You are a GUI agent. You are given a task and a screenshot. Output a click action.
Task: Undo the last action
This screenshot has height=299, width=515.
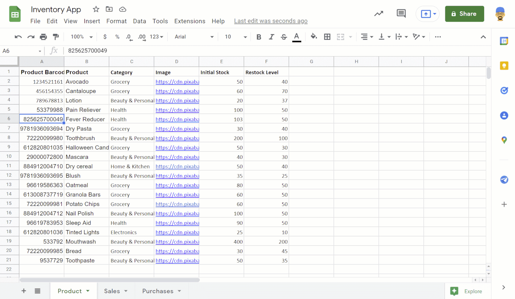point(18,37)
